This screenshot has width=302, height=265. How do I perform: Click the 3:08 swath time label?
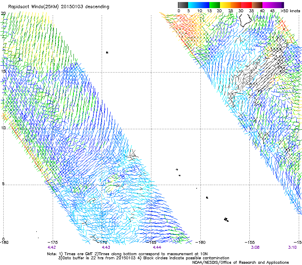[255, 247]
